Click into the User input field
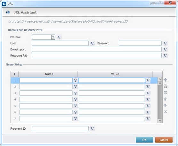The image size is (178, 146). [x=60, y=43]
